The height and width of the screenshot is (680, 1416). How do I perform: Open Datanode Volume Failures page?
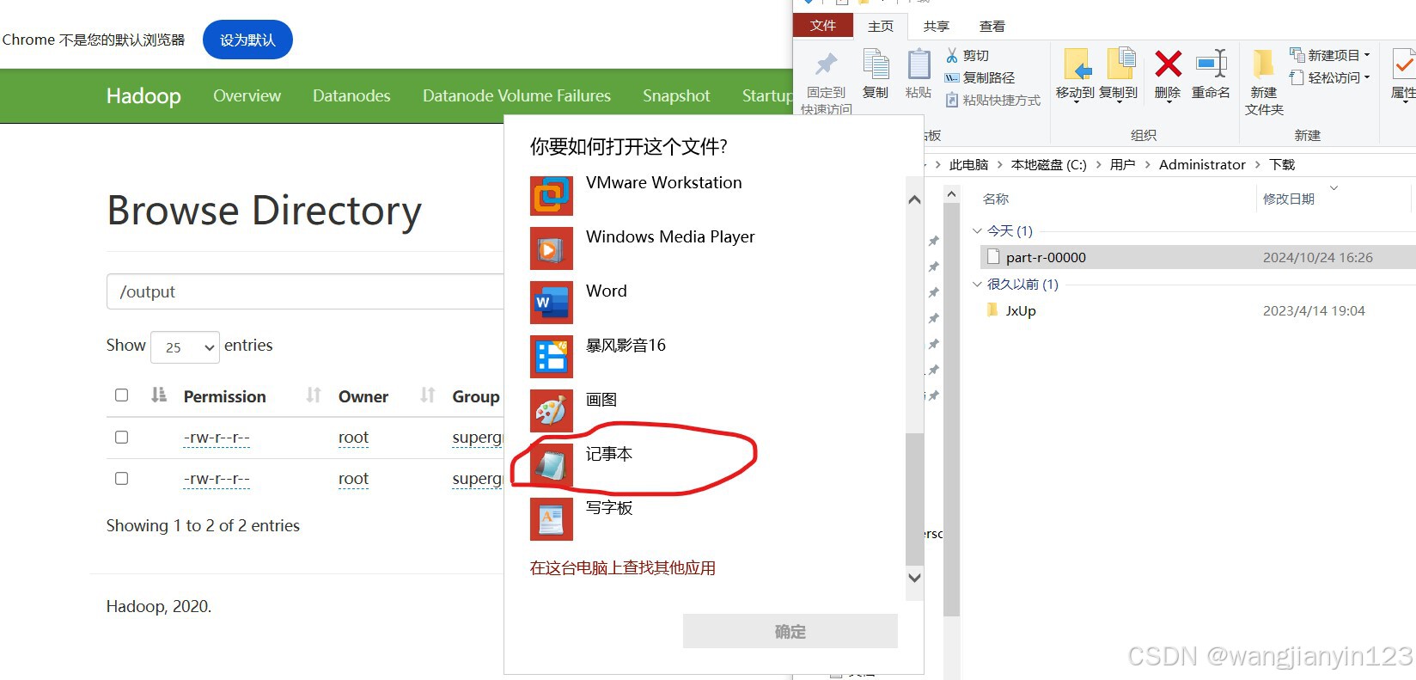(x=516, y=95)
